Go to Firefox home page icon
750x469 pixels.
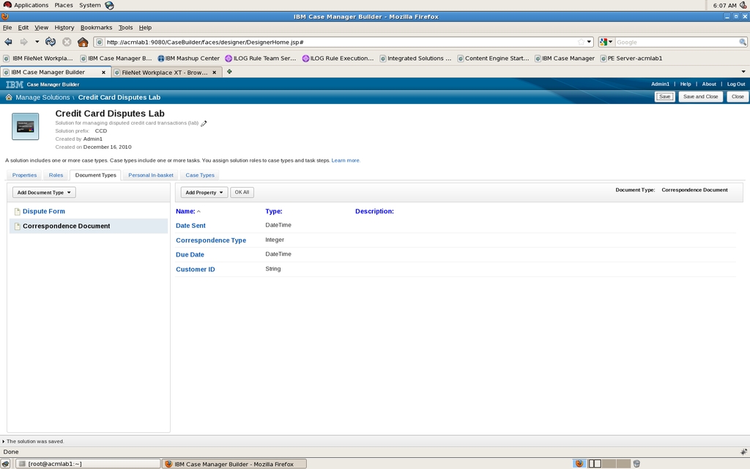pyautogui.click(x=83, y=42)
